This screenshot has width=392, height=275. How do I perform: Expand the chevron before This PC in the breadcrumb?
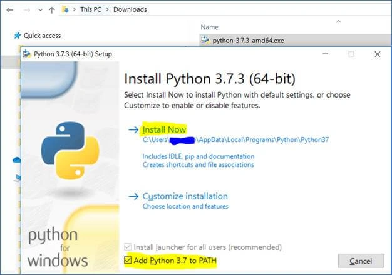coord(75,9)
